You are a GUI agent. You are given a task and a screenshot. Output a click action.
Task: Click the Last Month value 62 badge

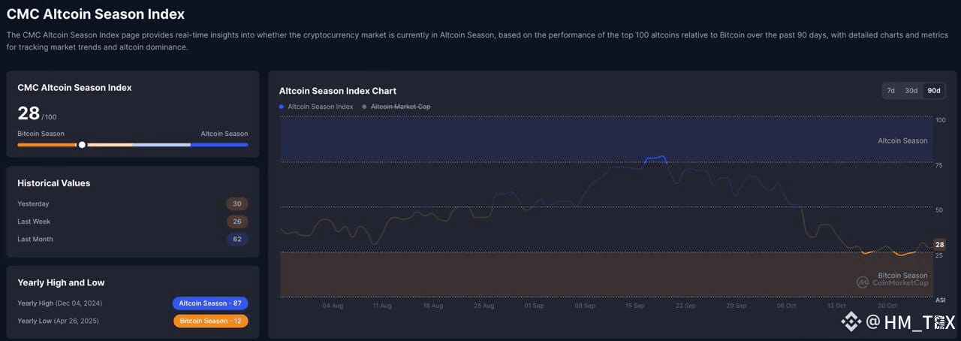coord(236,239)
